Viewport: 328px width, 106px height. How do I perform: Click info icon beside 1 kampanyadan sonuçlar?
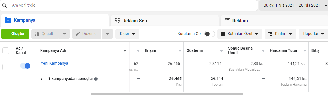(96, 79)
